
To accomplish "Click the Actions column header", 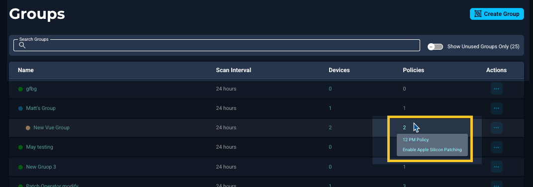I will pos(496,70).
